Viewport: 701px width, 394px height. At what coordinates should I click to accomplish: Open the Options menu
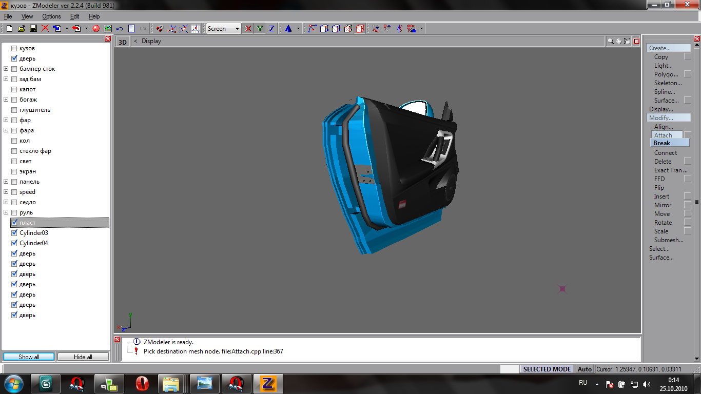51,16
